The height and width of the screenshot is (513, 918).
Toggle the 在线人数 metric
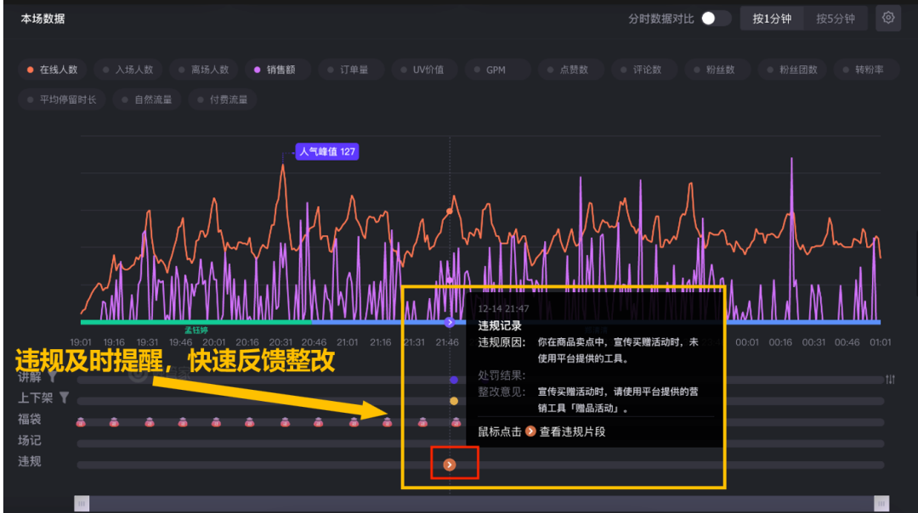click(52, 70)
